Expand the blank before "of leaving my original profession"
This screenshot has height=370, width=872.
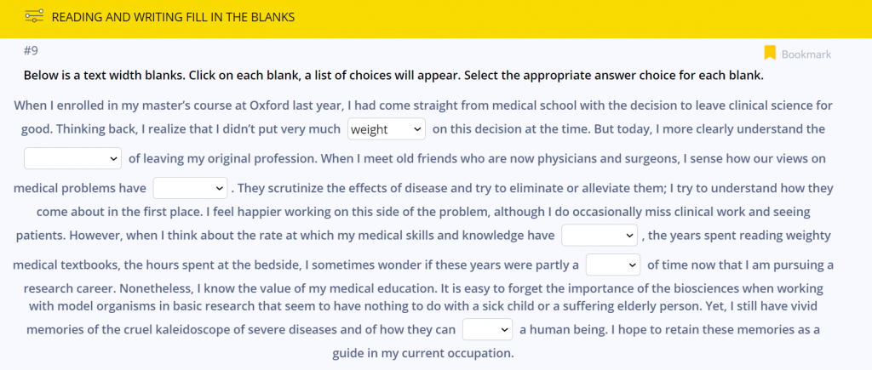[x=73, y=158]
